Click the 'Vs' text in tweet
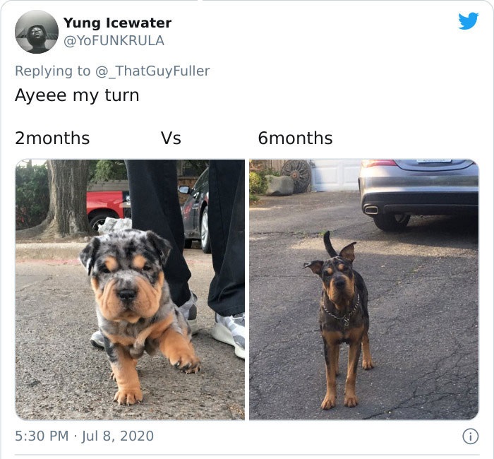494x459 pixels. pos(171,138)
